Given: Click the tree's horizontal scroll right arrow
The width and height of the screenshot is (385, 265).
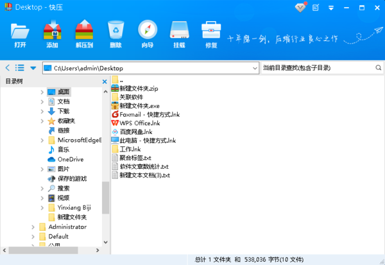Looking at the screenshot, I should 98,250.
